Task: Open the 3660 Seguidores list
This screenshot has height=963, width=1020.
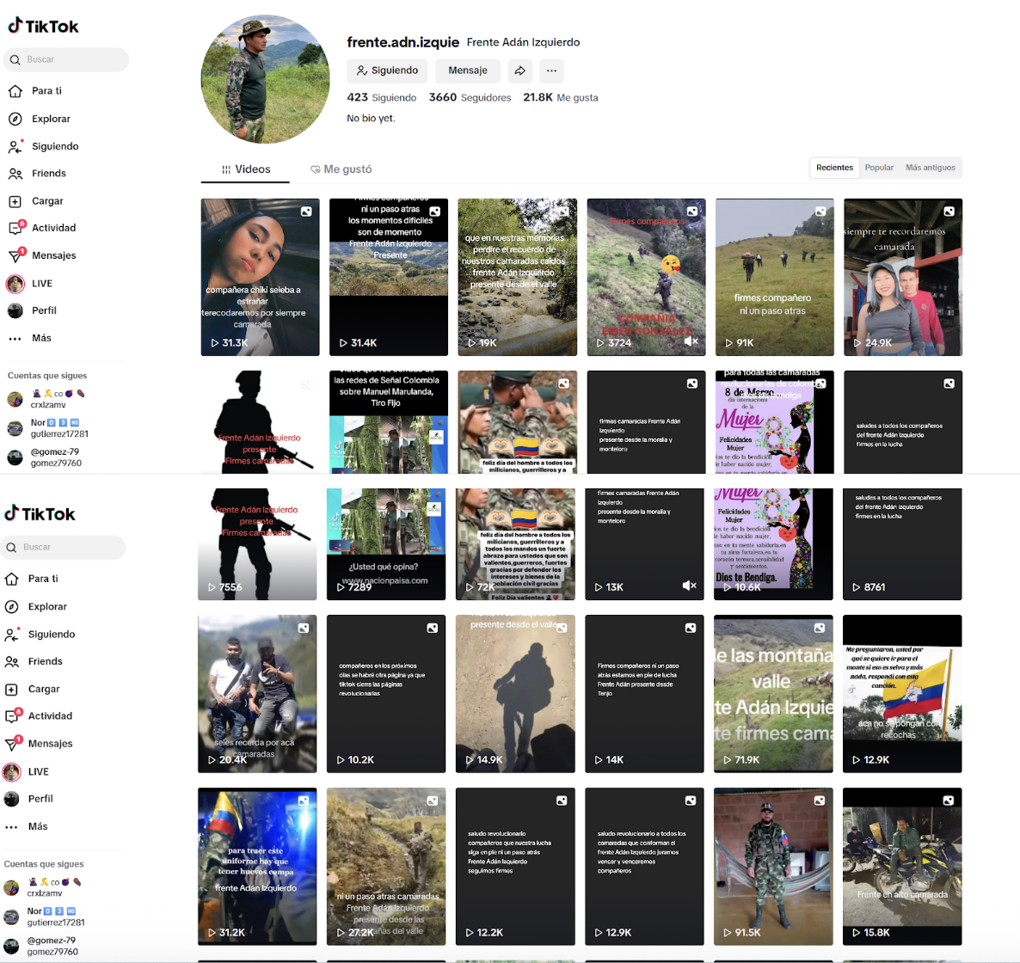Action: pos(470,98)
